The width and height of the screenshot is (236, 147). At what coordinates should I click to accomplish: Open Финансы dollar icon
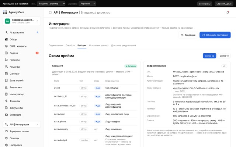tap(6, 101)
